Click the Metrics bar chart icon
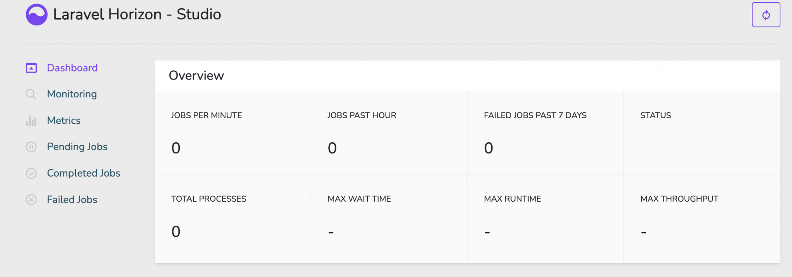 [31, 121]
